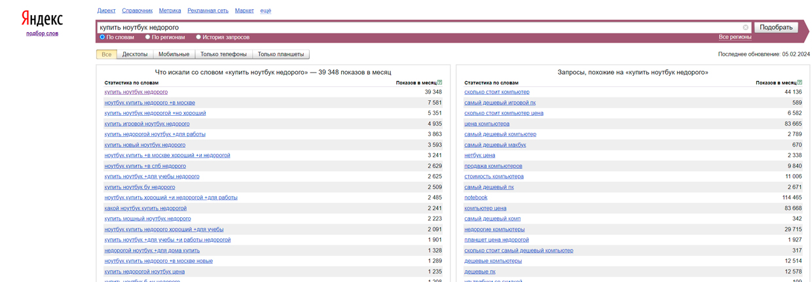Open similar query 'недорогие компьютеры'
The image size is (812, 282).
click(494, 230)
